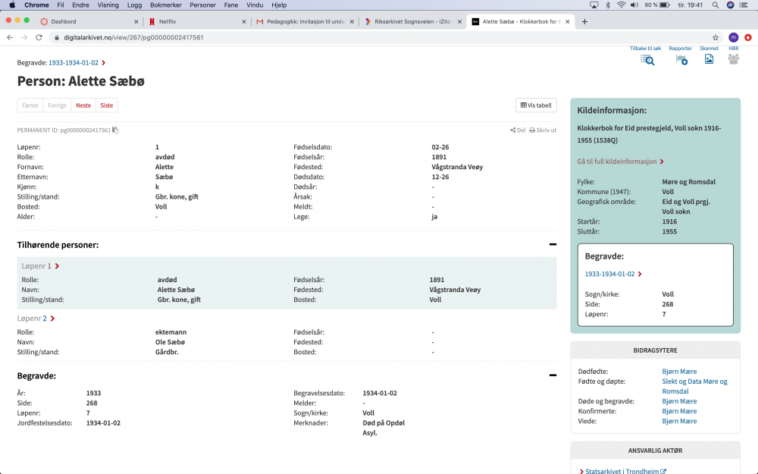Screen dimensions: 758x474
Task: Jump to the Siste record
Action: pos(107,105)
